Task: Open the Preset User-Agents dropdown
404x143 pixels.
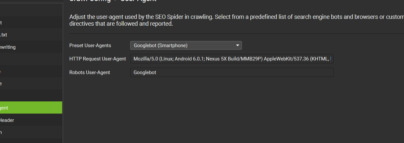Action: 186,45
